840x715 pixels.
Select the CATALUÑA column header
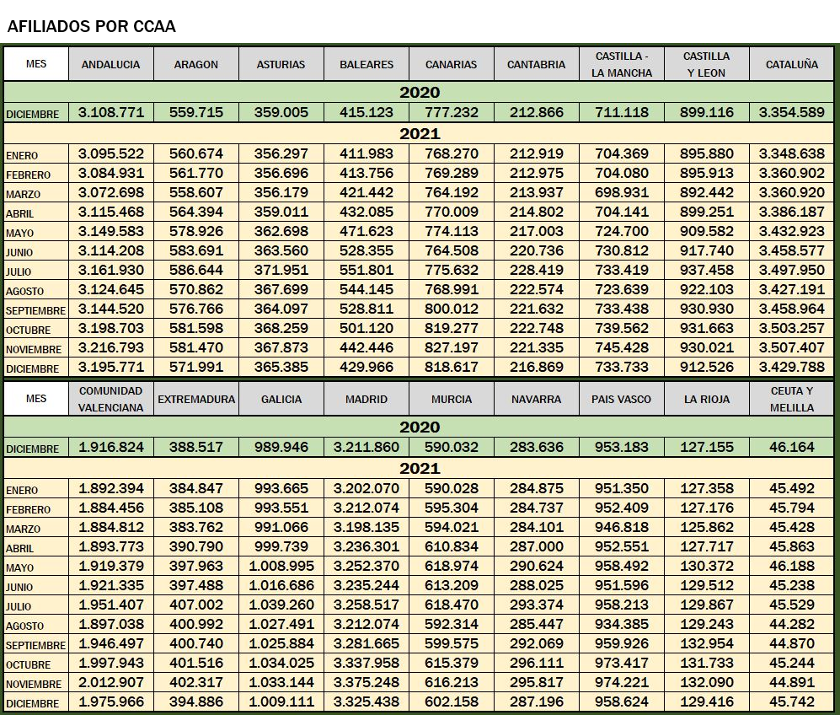pos(792,64)
